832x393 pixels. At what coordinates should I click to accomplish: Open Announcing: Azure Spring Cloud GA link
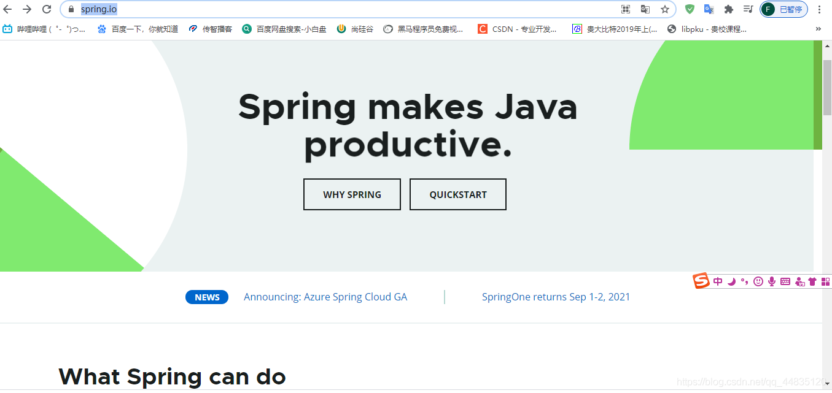pyautogui.click(x=325, y=297)
